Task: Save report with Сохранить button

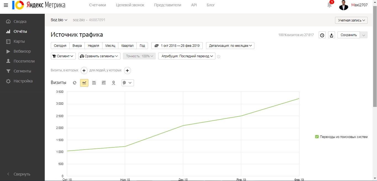Action: coord(349,35)
